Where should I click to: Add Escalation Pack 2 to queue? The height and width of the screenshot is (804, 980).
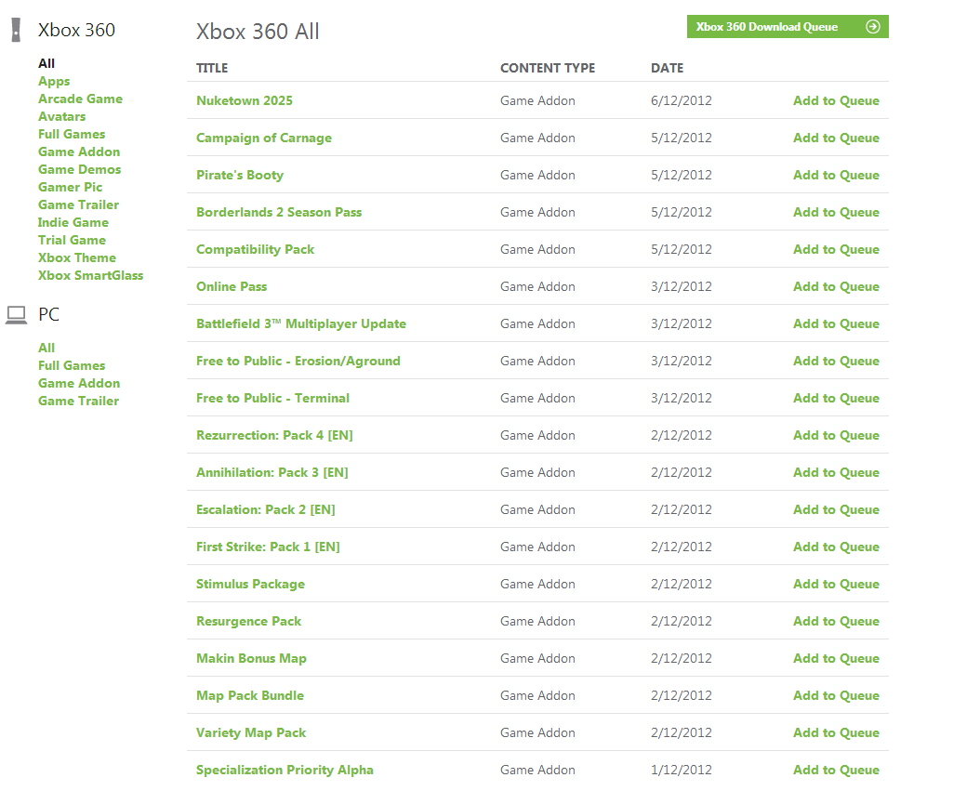[836, 509]
